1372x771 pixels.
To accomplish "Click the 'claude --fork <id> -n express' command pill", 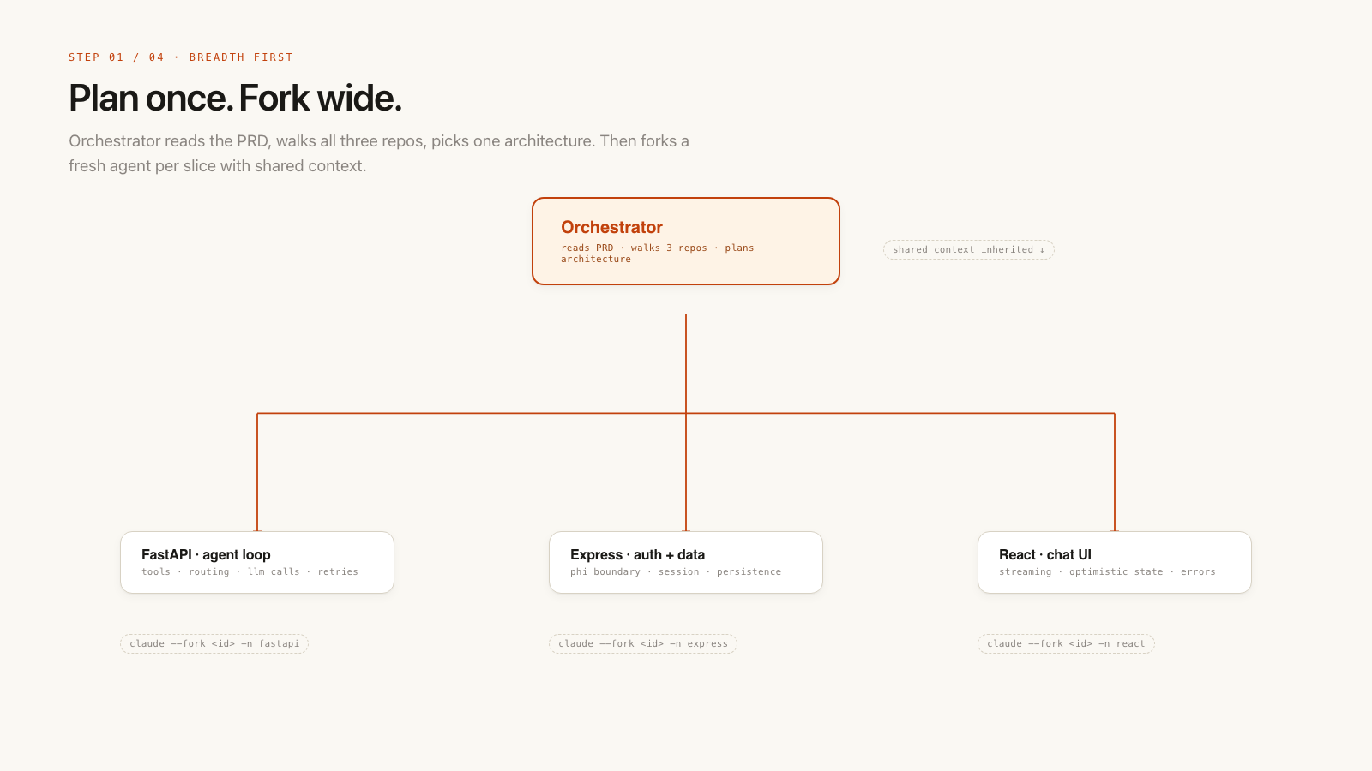I will coord(643,643).
